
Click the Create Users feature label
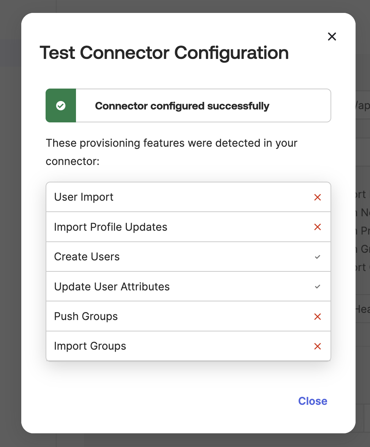pyautogui.click(x=87, y=257)
